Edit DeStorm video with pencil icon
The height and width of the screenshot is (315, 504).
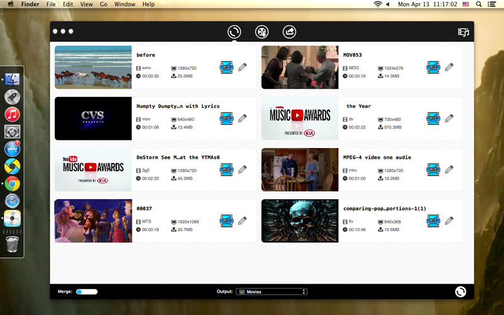[243, 169]
